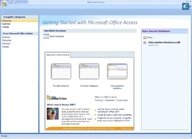Click the Blank Database label
The height and width of the screenshot is (139, 192).
[x=57, y=36]
